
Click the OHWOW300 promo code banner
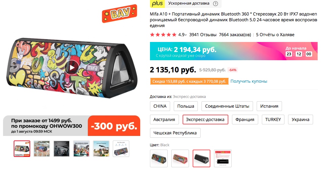tap(72, 126)
